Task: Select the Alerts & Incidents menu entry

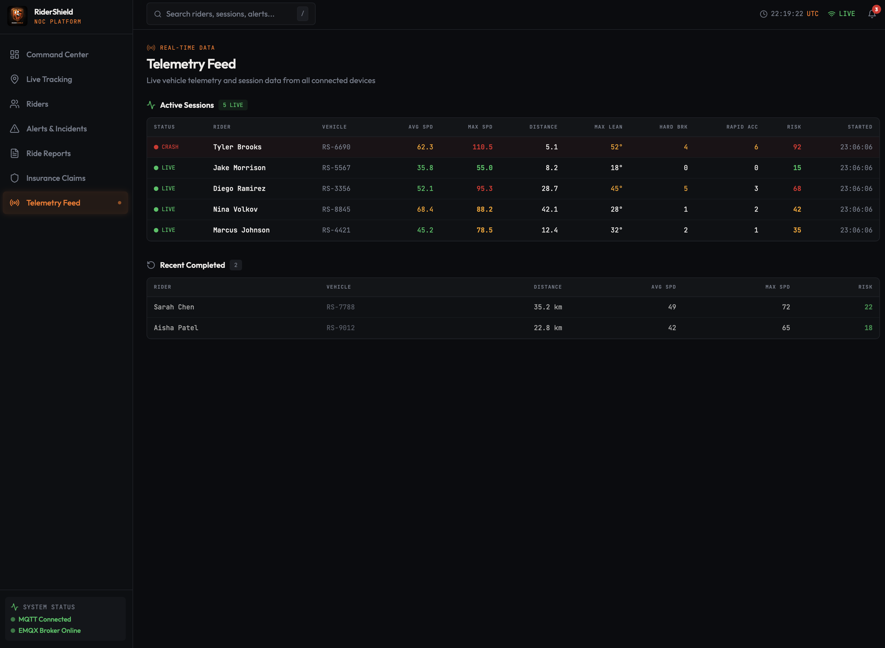Action: point(56,128)
